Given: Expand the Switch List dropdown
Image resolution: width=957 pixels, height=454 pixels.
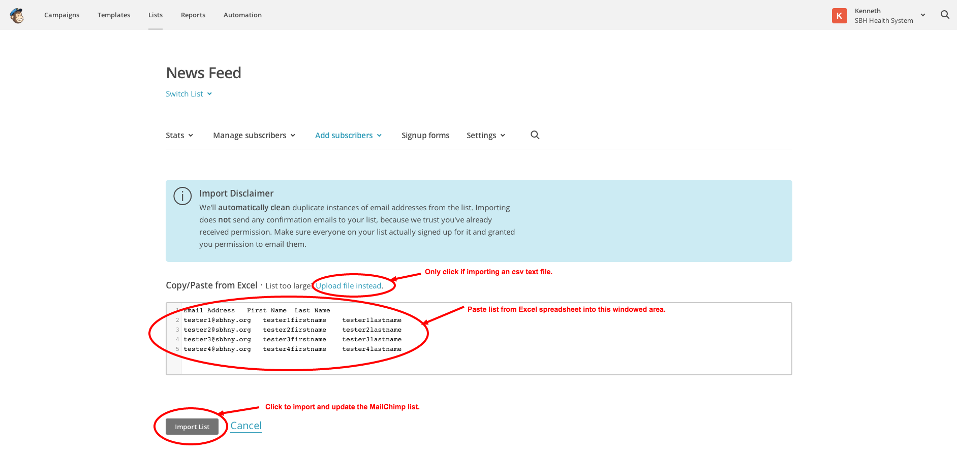Looking at the screenshot, I should coord(189,94).
